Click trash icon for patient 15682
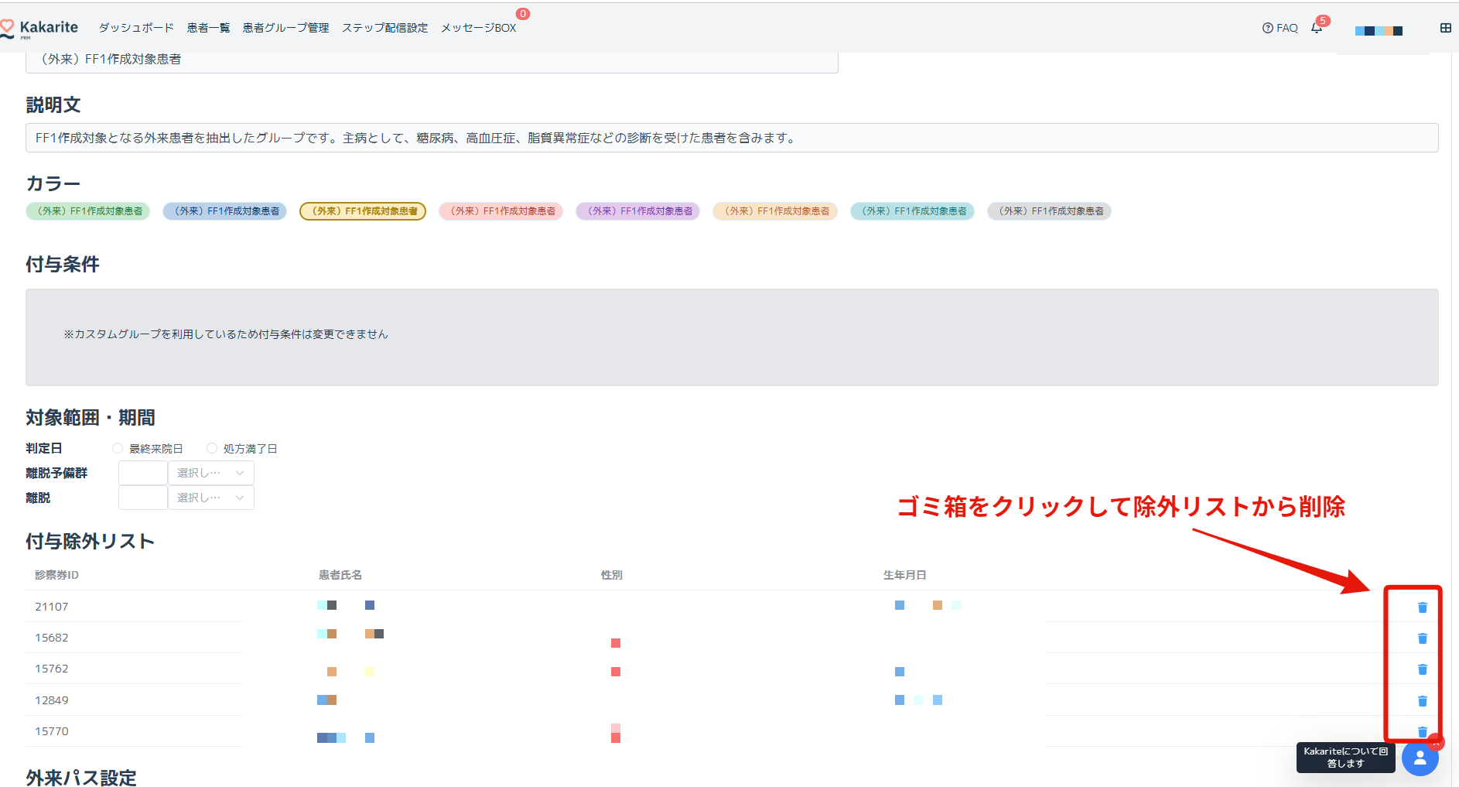Viewport: 1459px width, 787px height. point(1422,638)
